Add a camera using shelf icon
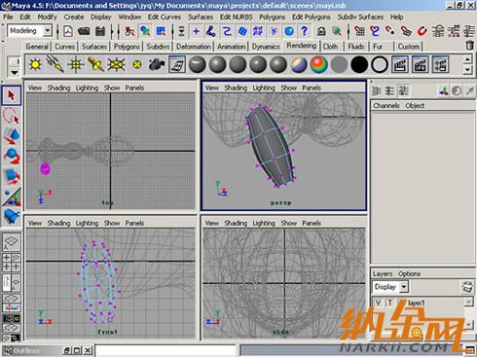The width and height of the screenshot is (477, 357). tap(157, 64)
